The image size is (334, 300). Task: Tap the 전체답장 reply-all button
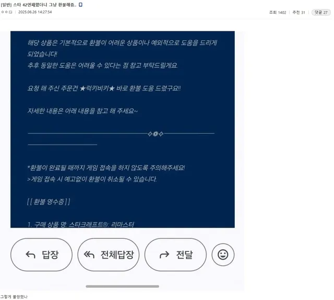pos(108,255)
